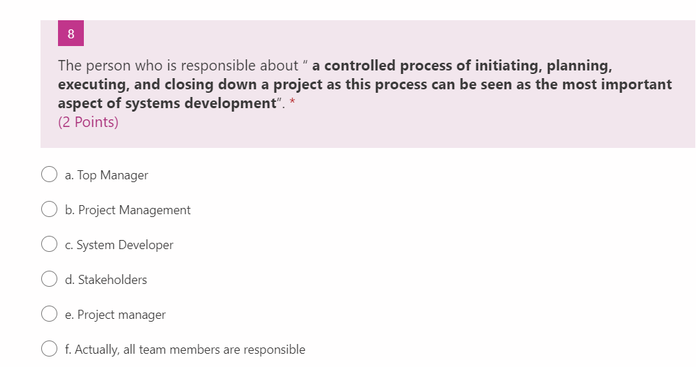This screenshot has height=367, width=696.
Task: Click the 'b. Project Management' label text
Action: (127, 209)
